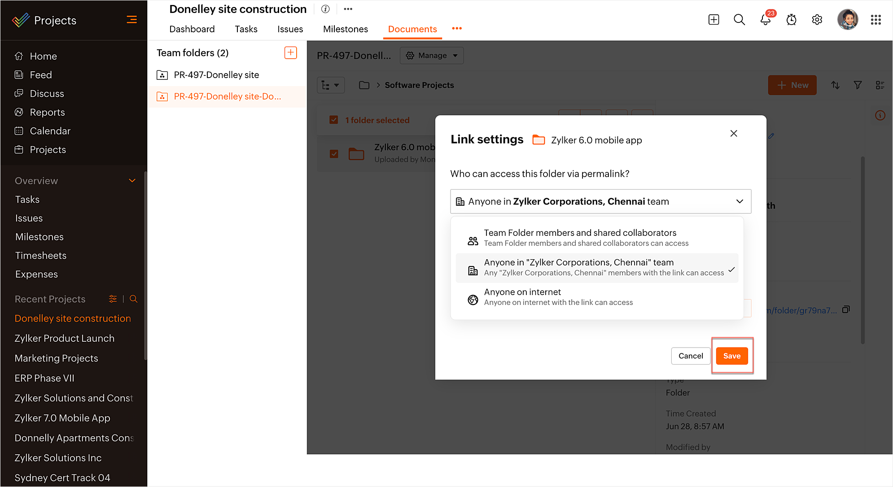The height and width of the screenshot is (487, 893).
Task: Expand the Manage dropdown button
Action: point(431,56)
